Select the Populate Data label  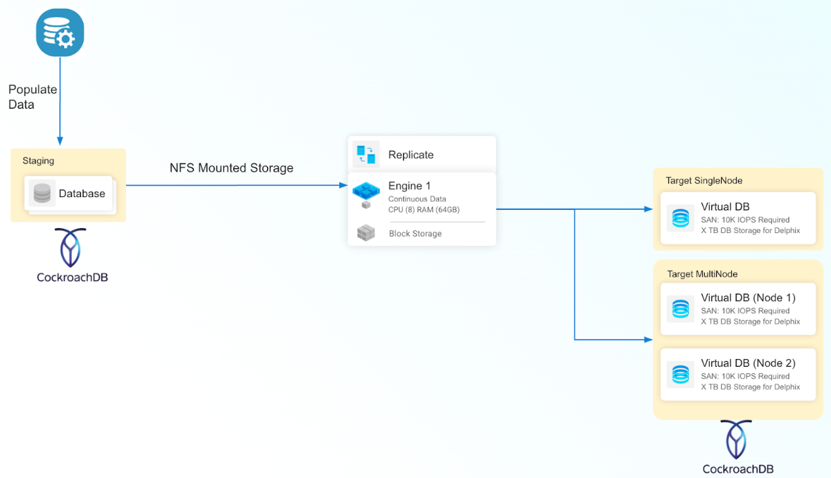point(32,97)
